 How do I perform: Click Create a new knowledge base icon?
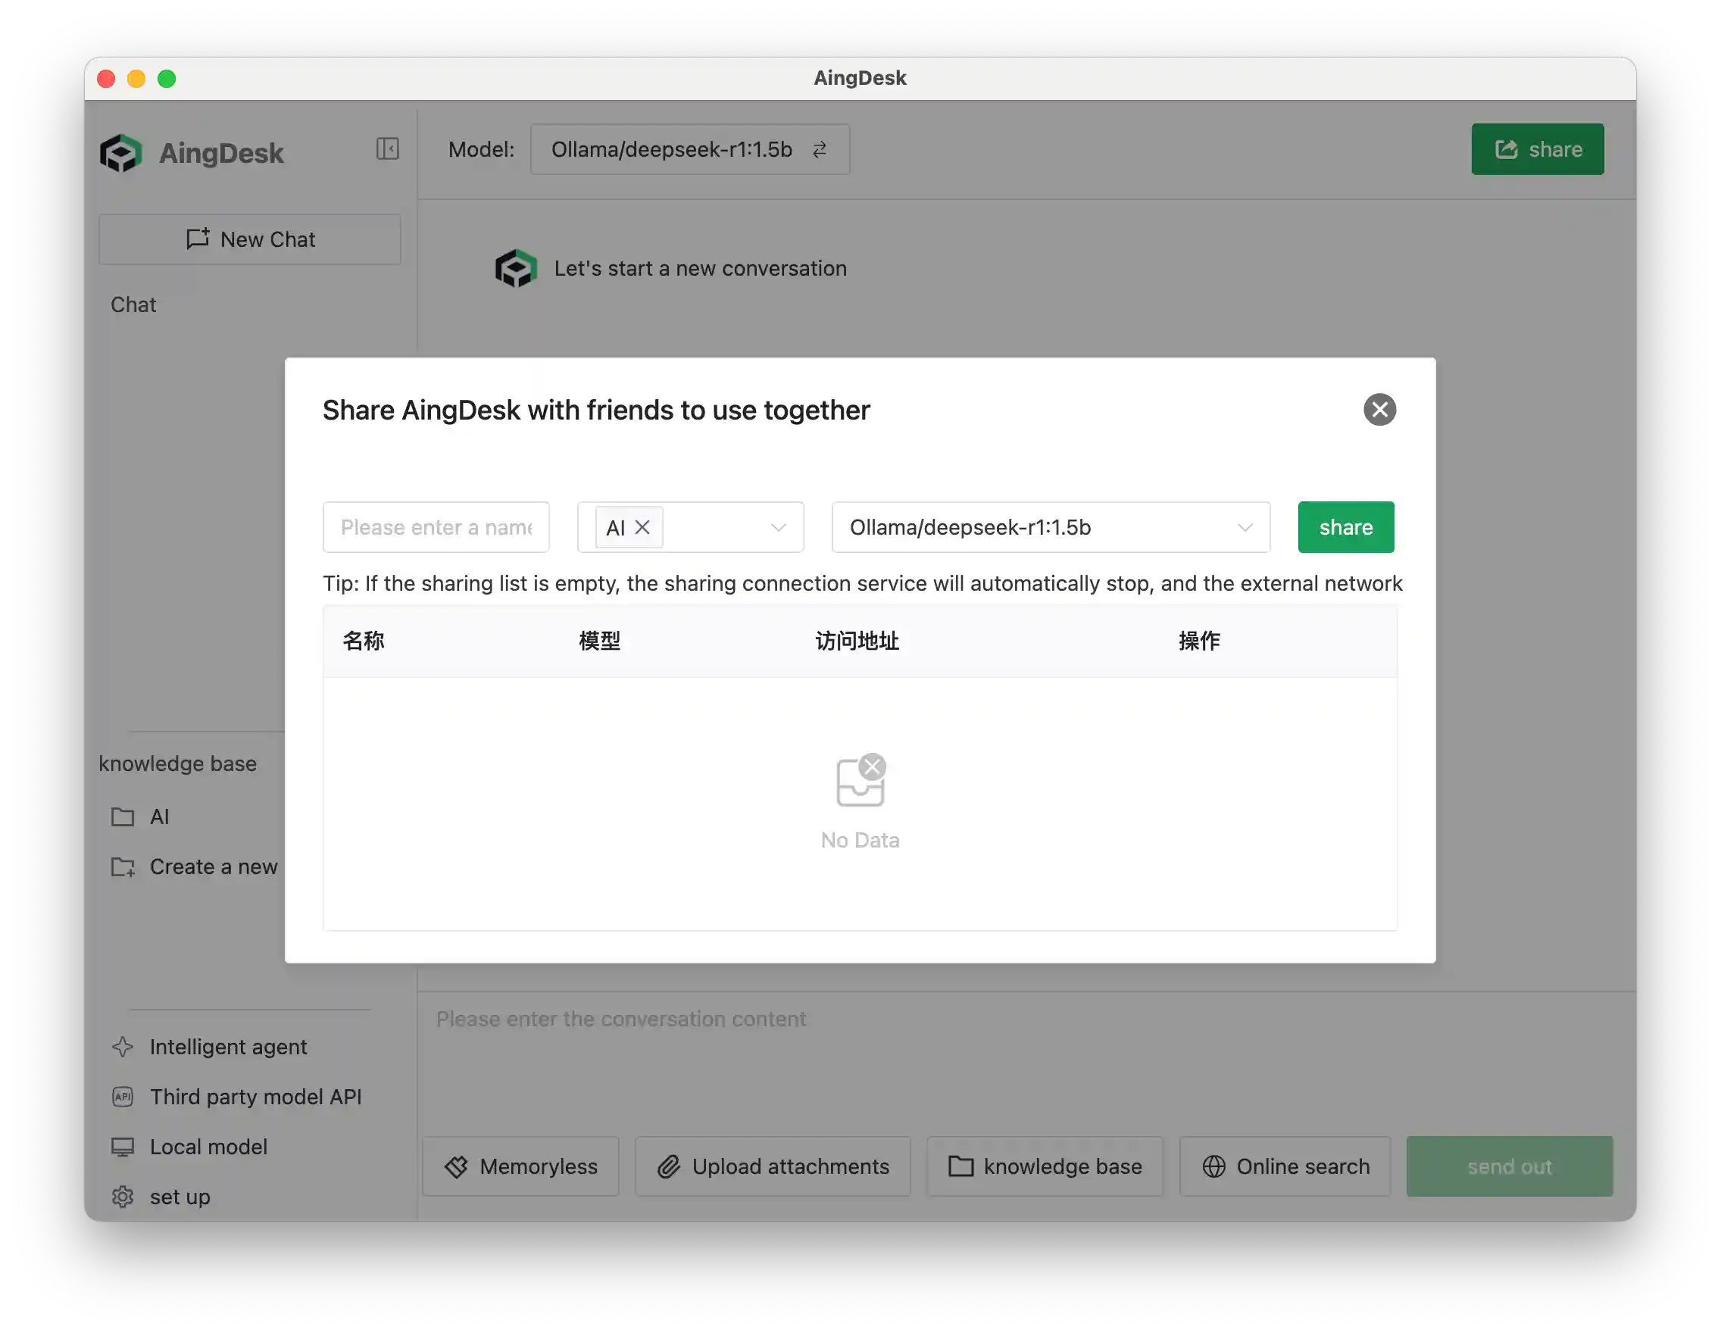[123, 867]
